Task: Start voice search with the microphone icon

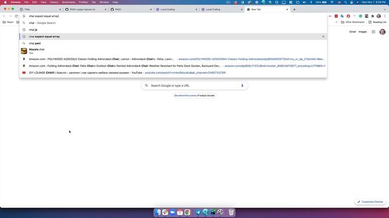Action: (242, 85)
